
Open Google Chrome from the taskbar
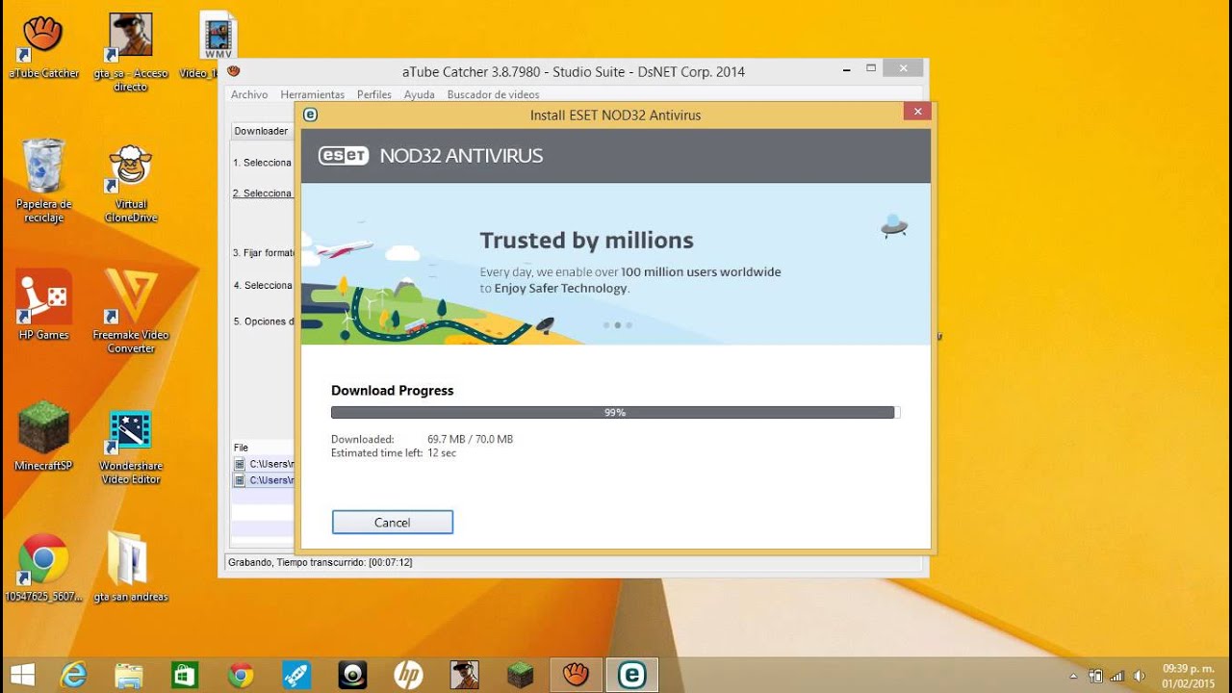coord(241,675)
